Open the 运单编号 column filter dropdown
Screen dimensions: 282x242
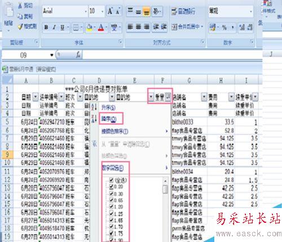(x=61, y=97)
